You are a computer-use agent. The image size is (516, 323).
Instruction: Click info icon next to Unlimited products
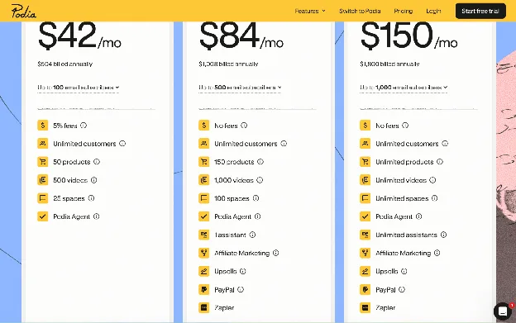[440, 162]
